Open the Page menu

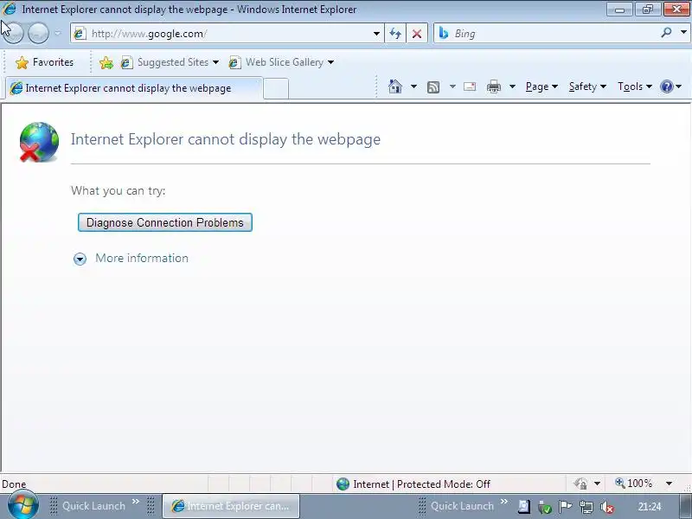pos(541,87)
